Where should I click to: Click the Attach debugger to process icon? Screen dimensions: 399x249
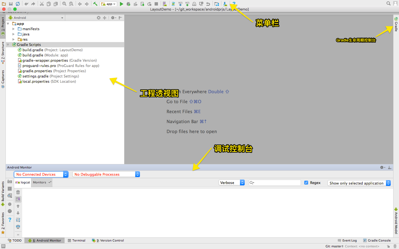pos(142,4)
